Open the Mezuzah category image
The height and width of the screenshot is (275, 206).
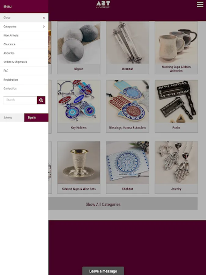(127, 43)
